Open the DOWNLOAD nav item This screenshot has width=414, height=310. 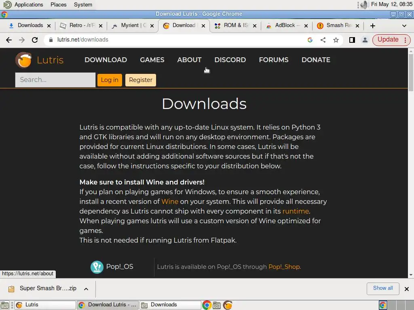[106, 60]
